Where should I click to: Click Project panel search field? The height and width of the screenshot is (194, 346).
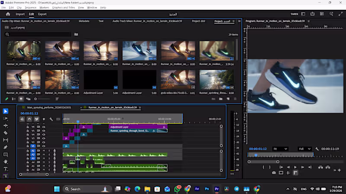40,34
